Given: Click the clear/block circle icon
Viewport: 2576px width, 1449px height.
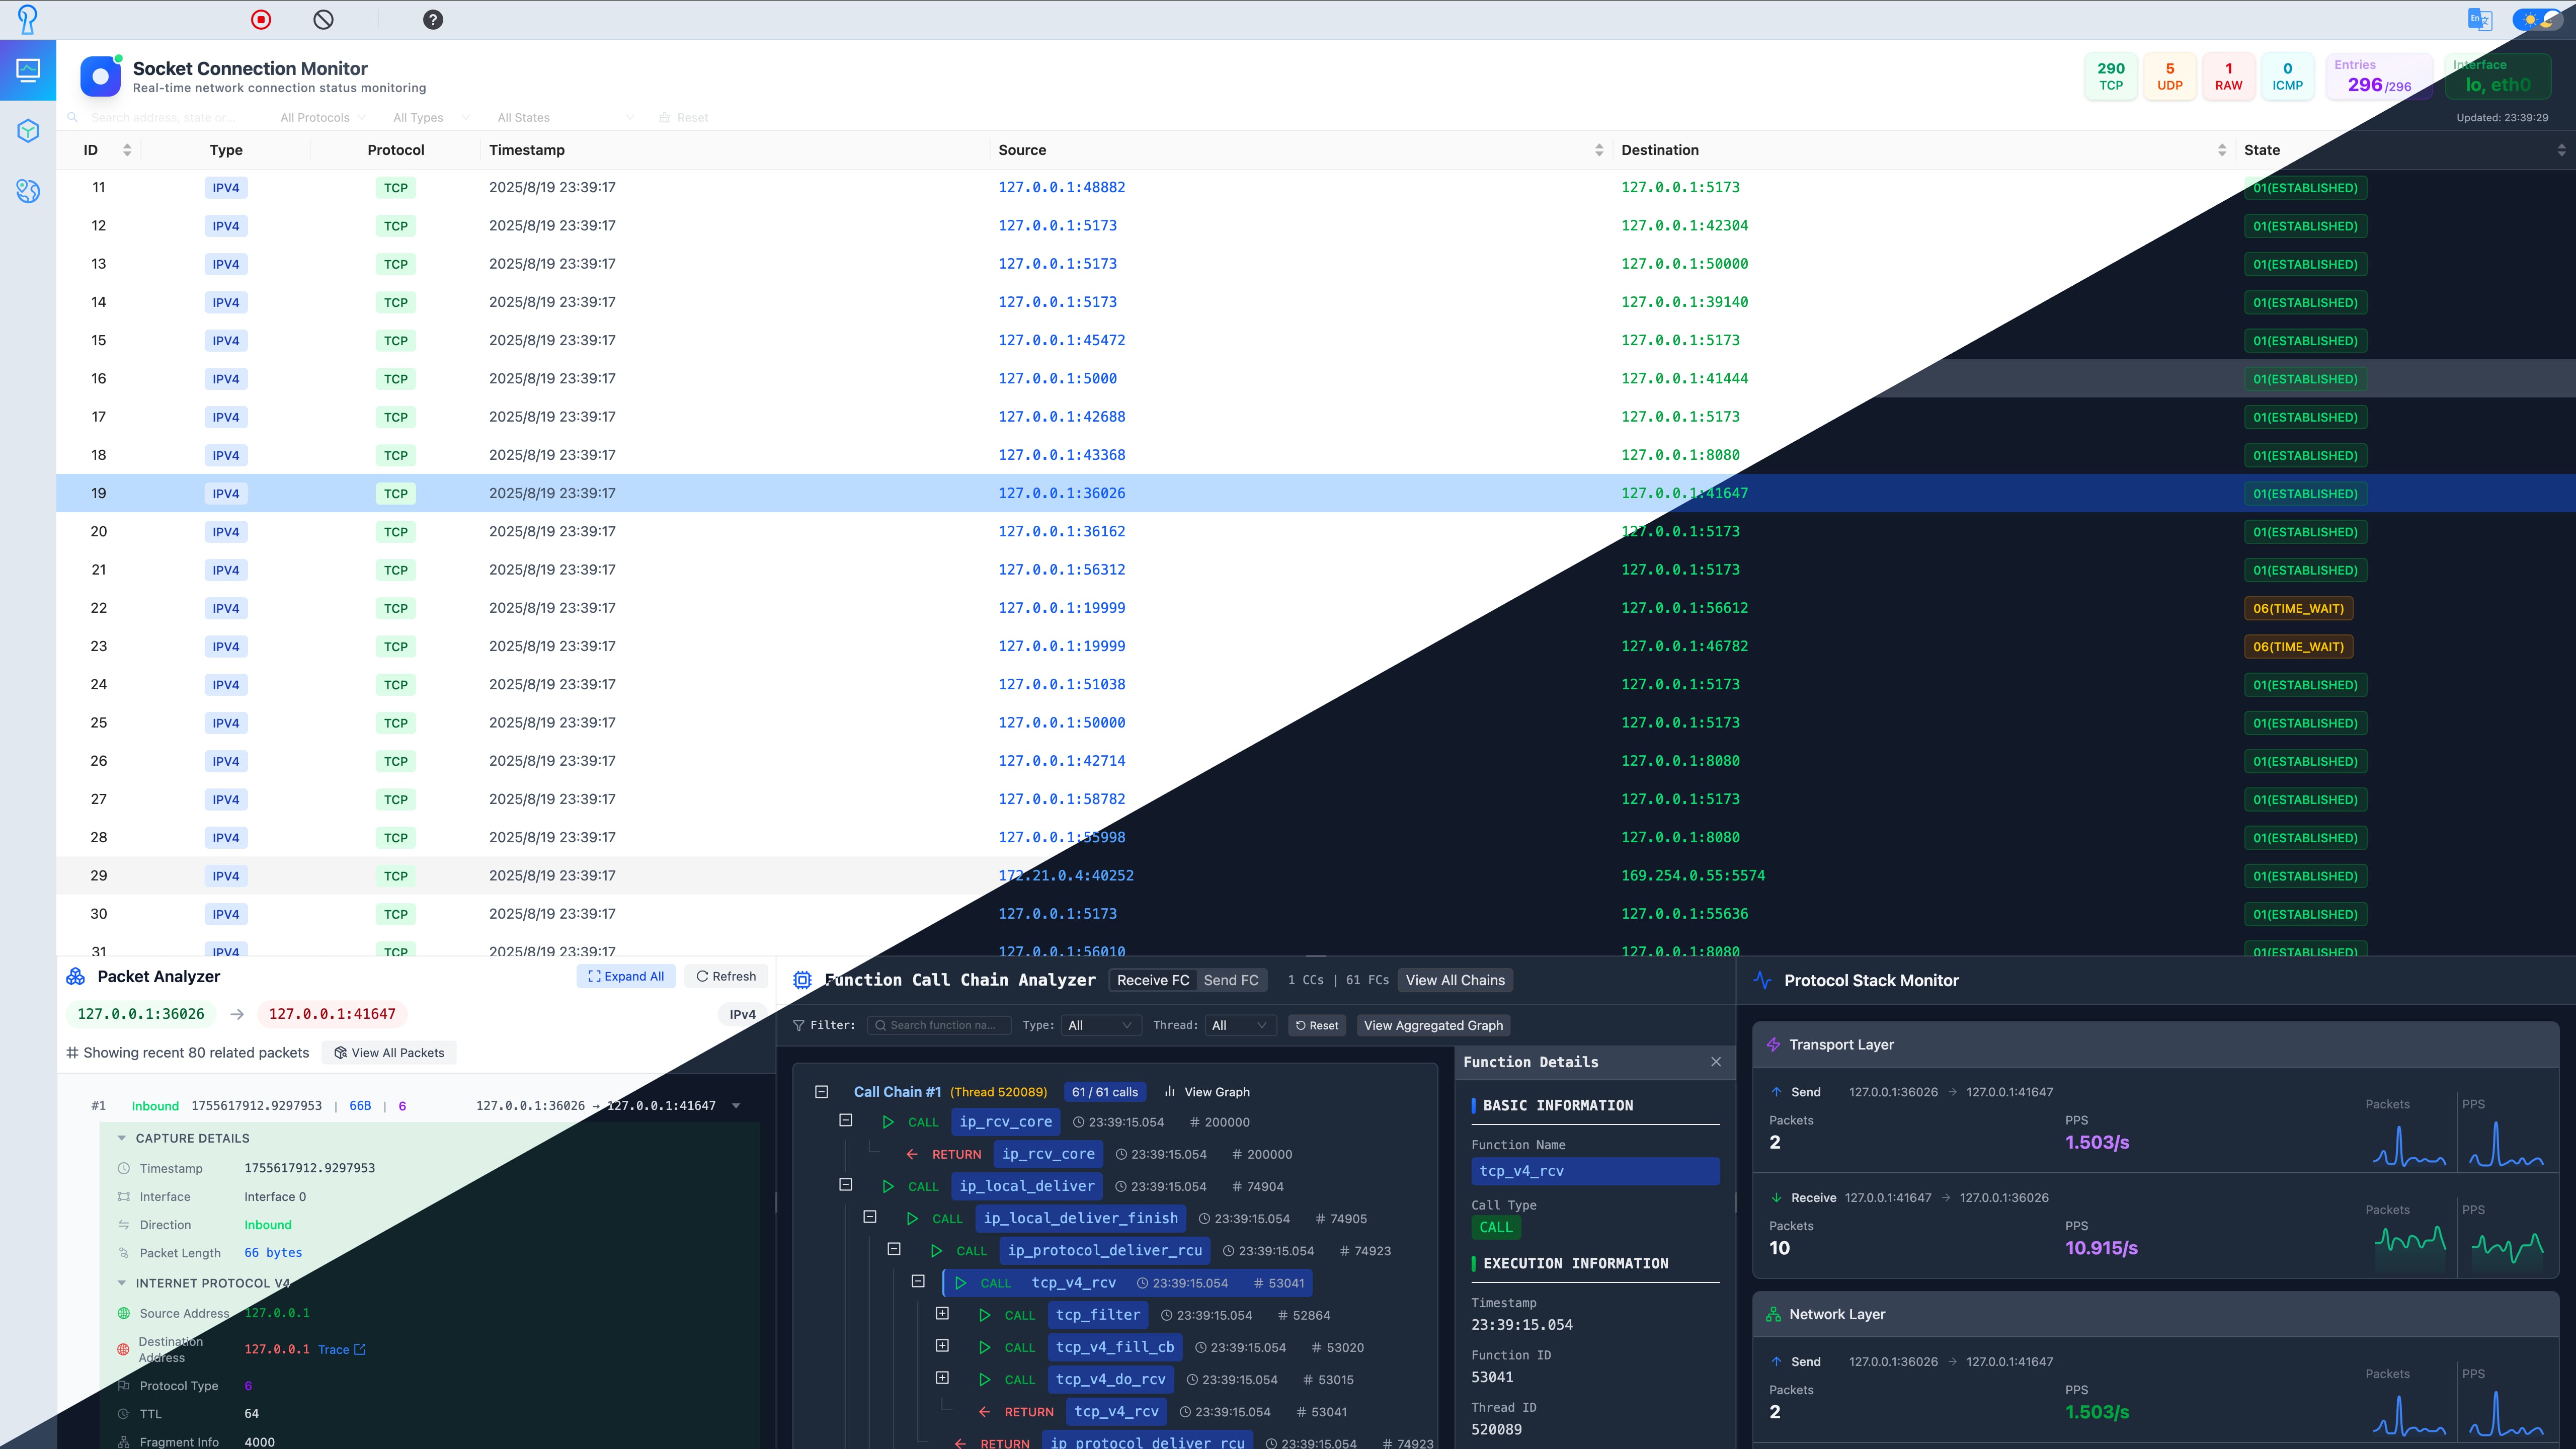Looking at the screenshot, I should point(323,19).
